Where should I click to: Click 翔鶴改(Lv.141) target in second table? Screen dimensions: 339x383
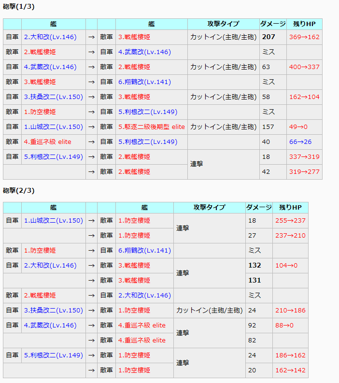(144, 251)
